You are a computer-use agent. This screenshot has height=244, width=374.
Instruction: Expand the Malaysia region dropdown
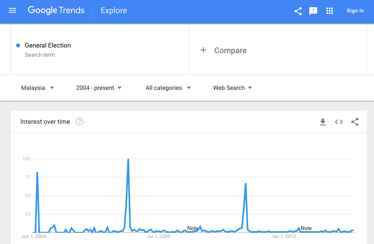point(38,88)
